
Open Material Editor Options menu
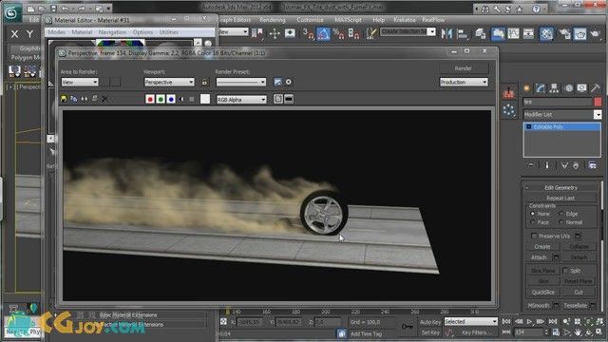tap(142, 32)
